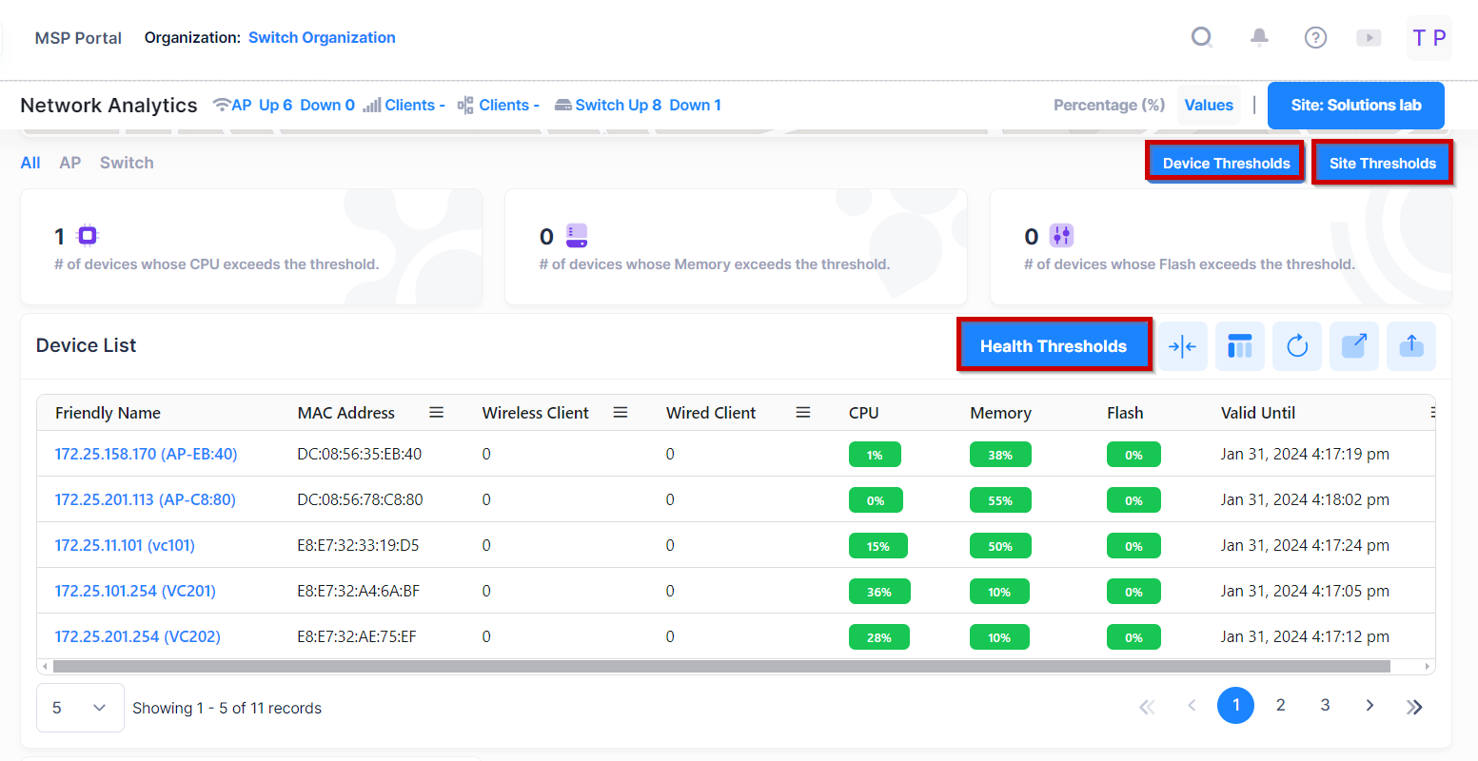
Task: Open the page size dropdown showing 5
Action: pyautogui.click(x=80, y=708)
